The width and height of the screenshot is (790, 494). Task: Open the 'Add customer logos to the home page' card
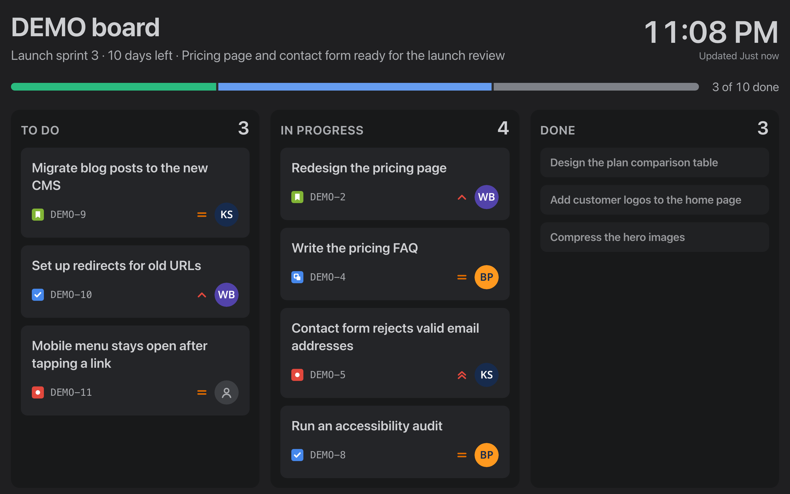[x=654, y=200]
